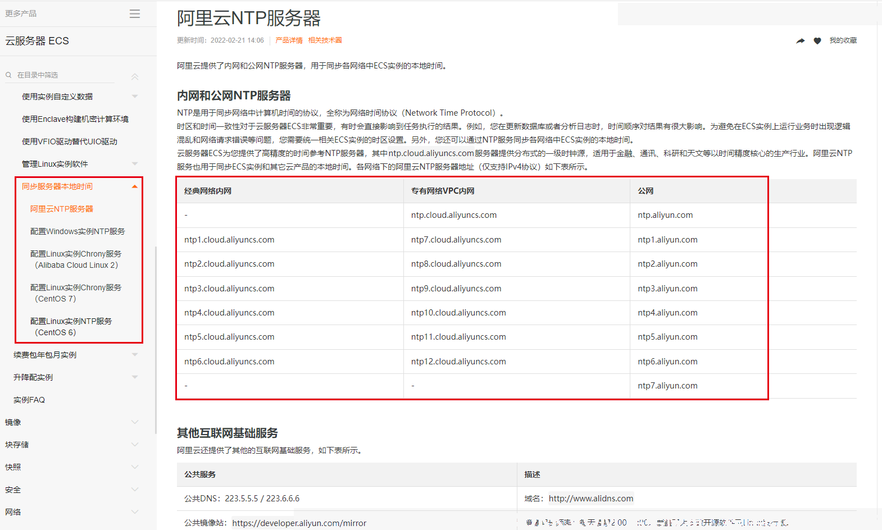Expand the 快照 category chevron

pyautogui.click(x=135, y=467)
